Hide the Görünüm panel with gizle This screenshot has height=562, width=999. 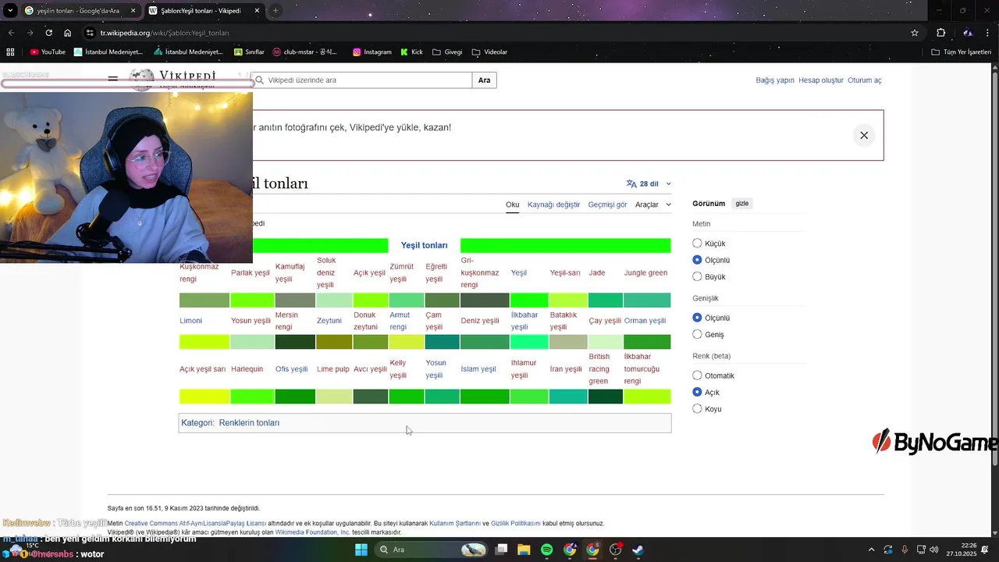coord(741,204)
